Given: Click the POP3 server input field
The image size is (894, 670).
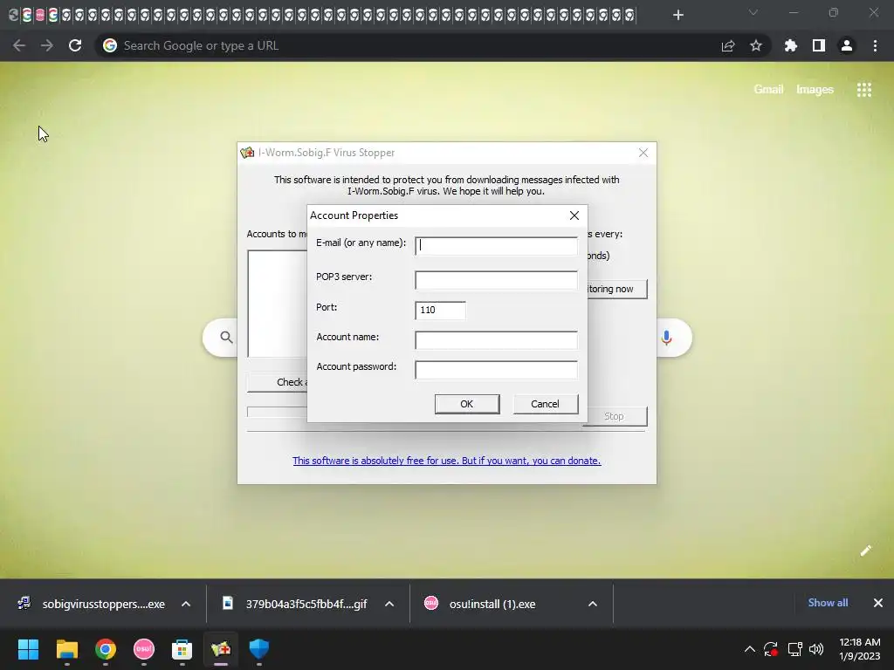Looking at the screenshot, I should pyautogui.click(x=496, y=280).
